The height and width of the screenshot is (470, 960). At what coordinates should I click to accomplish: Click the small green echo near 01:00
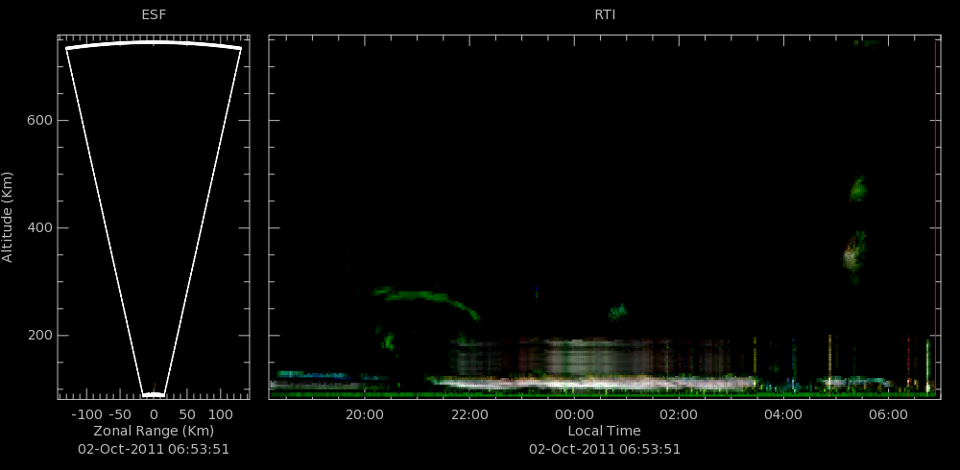[x=617, y=312]
